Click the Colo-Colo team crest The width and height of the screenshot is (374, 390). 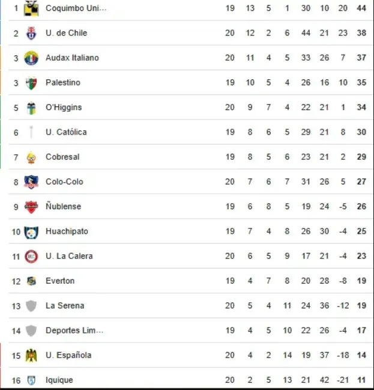tap(31, 182)
